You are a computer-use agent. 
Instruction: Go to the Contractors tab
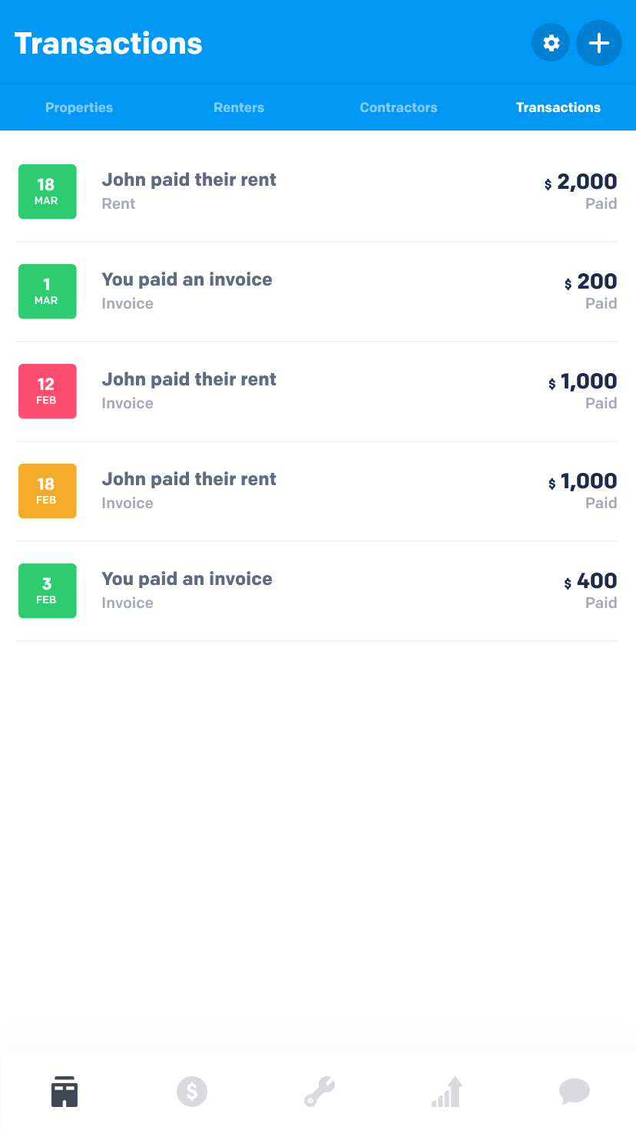399,107
